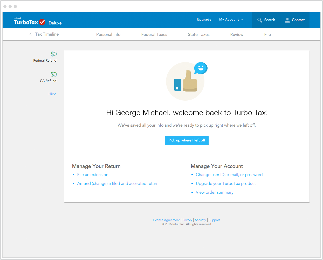Screen dimensions: 323x260
Task: Click the Contact person icon
Action: click(287, 20)
